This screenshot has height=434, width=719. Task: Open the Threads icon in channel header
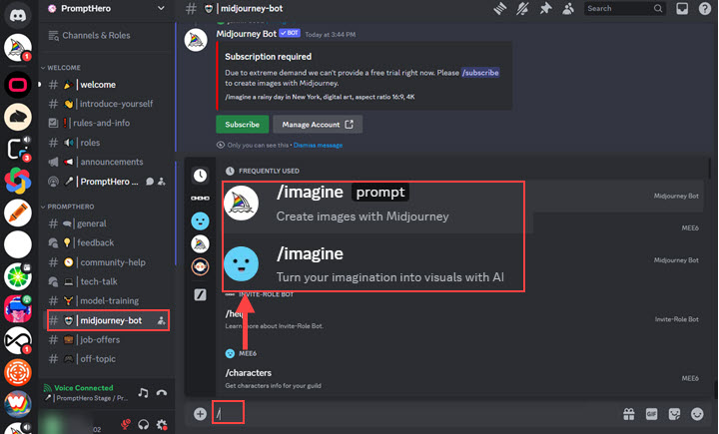point(500,8)
